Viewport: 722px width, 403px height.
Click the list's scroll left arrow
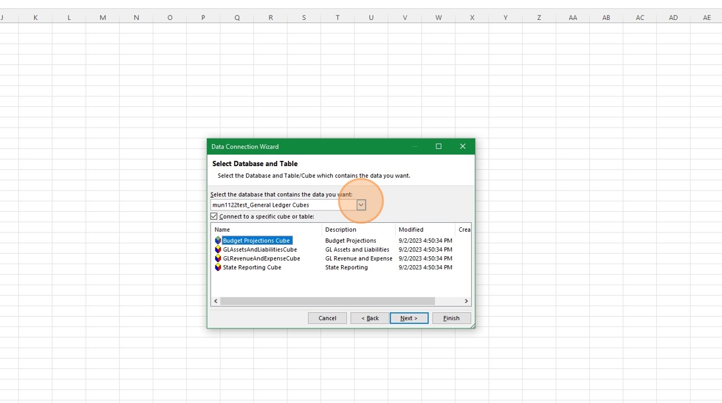215,301
